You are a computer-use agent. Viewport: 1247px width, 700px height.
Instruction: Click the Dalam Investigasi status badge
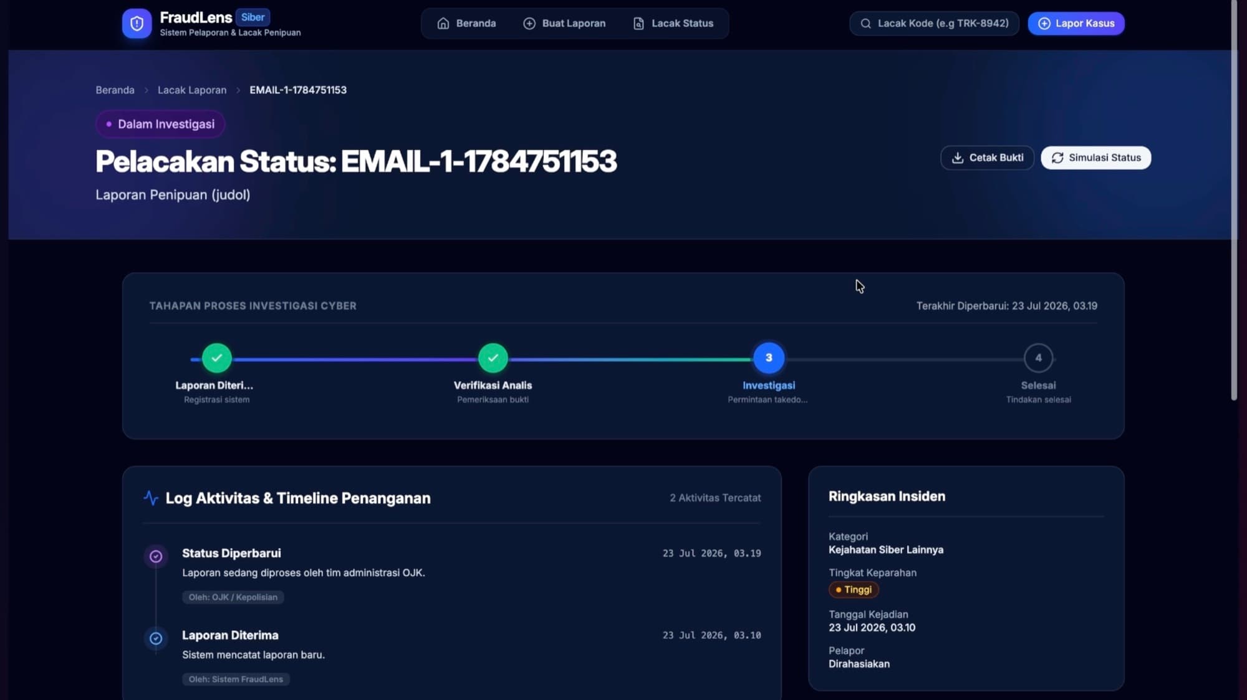pos(160,125)
